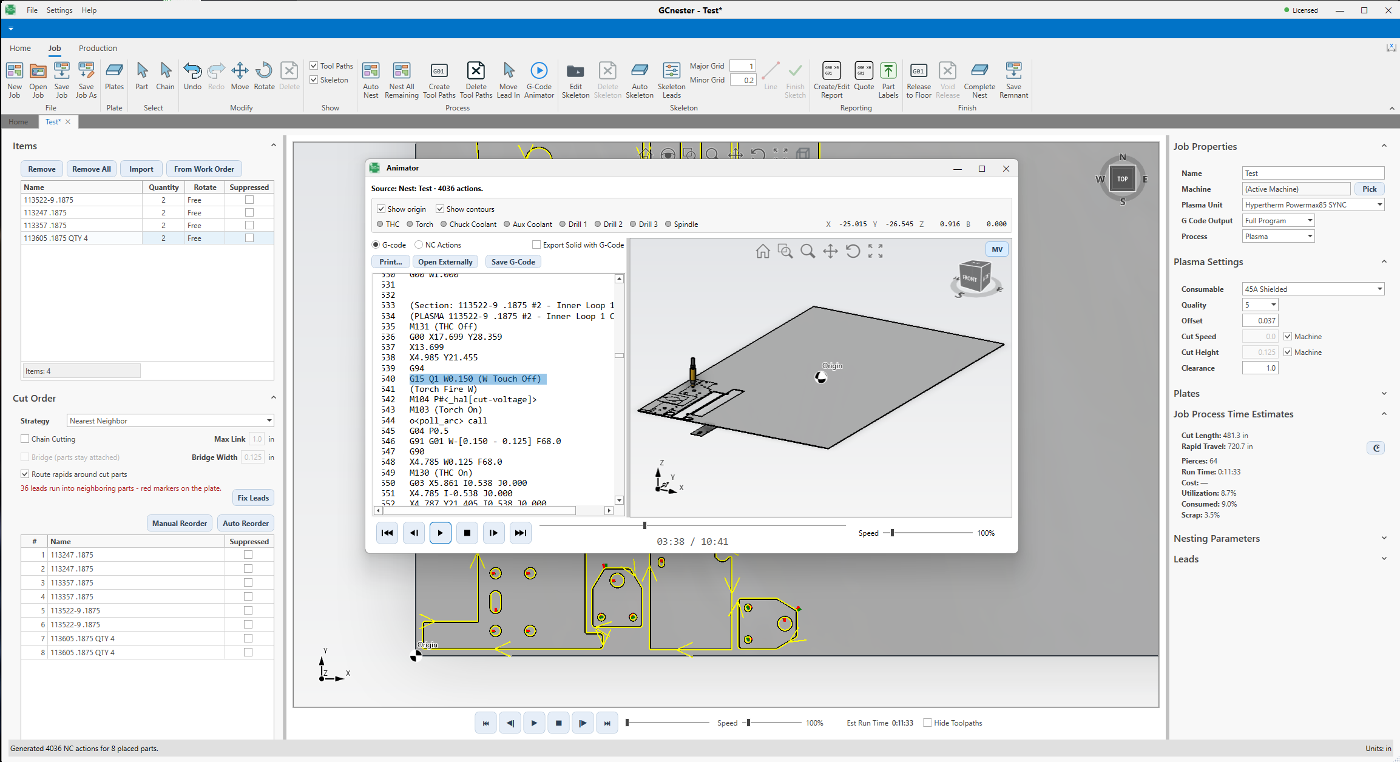Viewport: 1400px width, 762px height.
Task: Enable Export Solid with G-Code
Action: (x=536, y=244)
